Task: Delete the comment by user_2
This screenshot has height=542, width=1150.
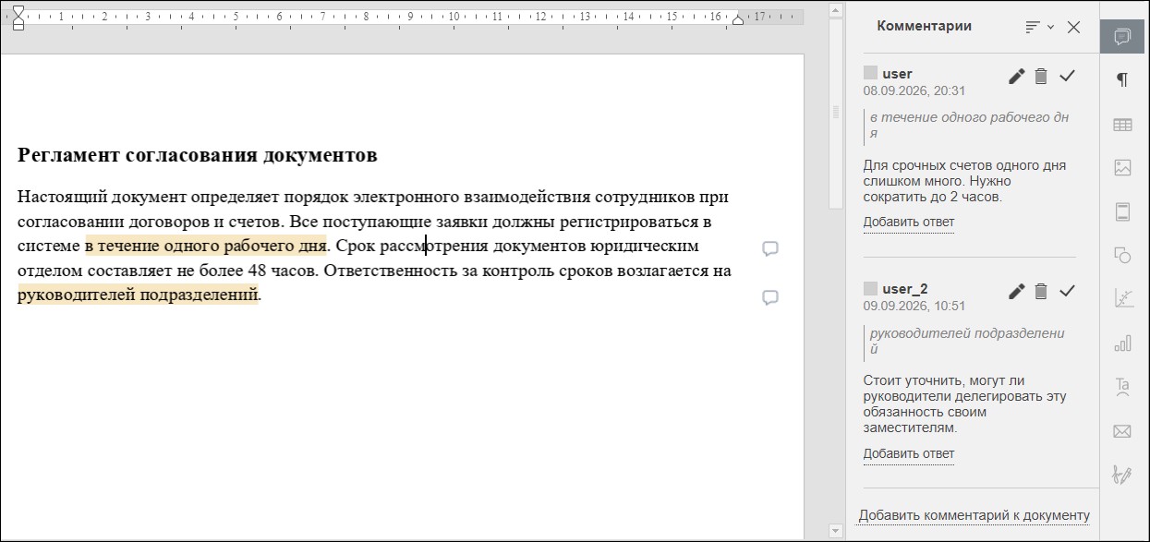Action: coord(1041,292)
